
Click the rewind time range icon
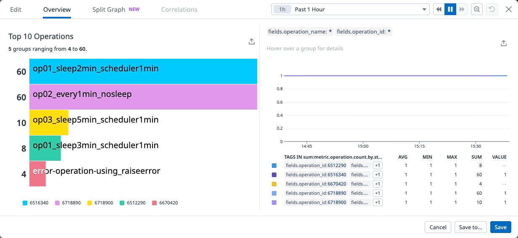pos(439,9)
